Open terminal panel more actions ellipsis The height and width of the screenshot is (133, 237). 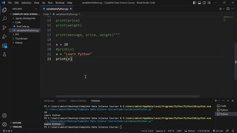click(223, 101)
